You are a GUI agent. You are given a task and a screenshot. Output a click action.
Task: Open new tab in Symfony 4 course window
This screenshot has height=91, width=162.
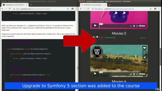click(x=110, y=5)
